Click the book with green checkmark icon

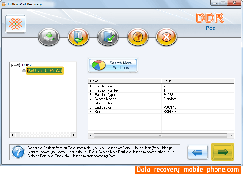108,37
